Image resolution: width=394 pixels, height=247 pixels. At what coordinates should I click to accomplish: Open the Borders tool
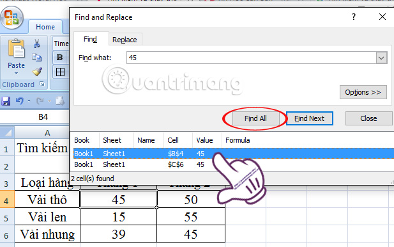click(60, 72)
